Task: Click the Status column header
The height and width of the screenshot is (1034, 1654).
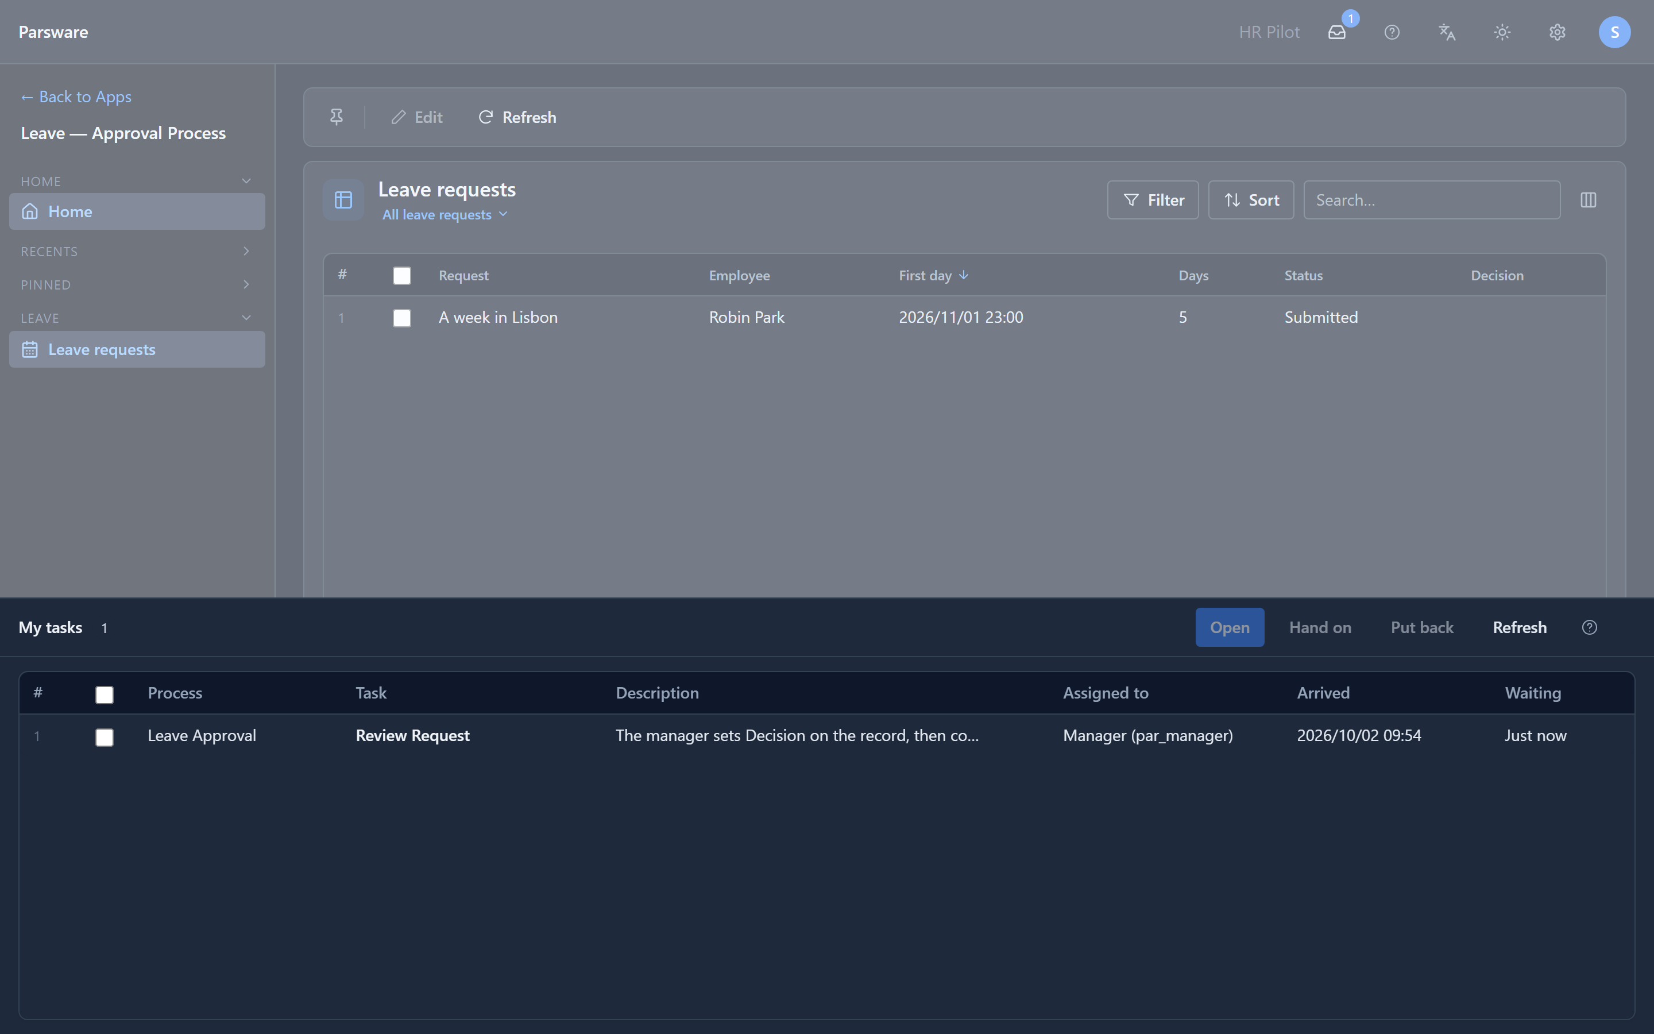Action: point(1303,275)
